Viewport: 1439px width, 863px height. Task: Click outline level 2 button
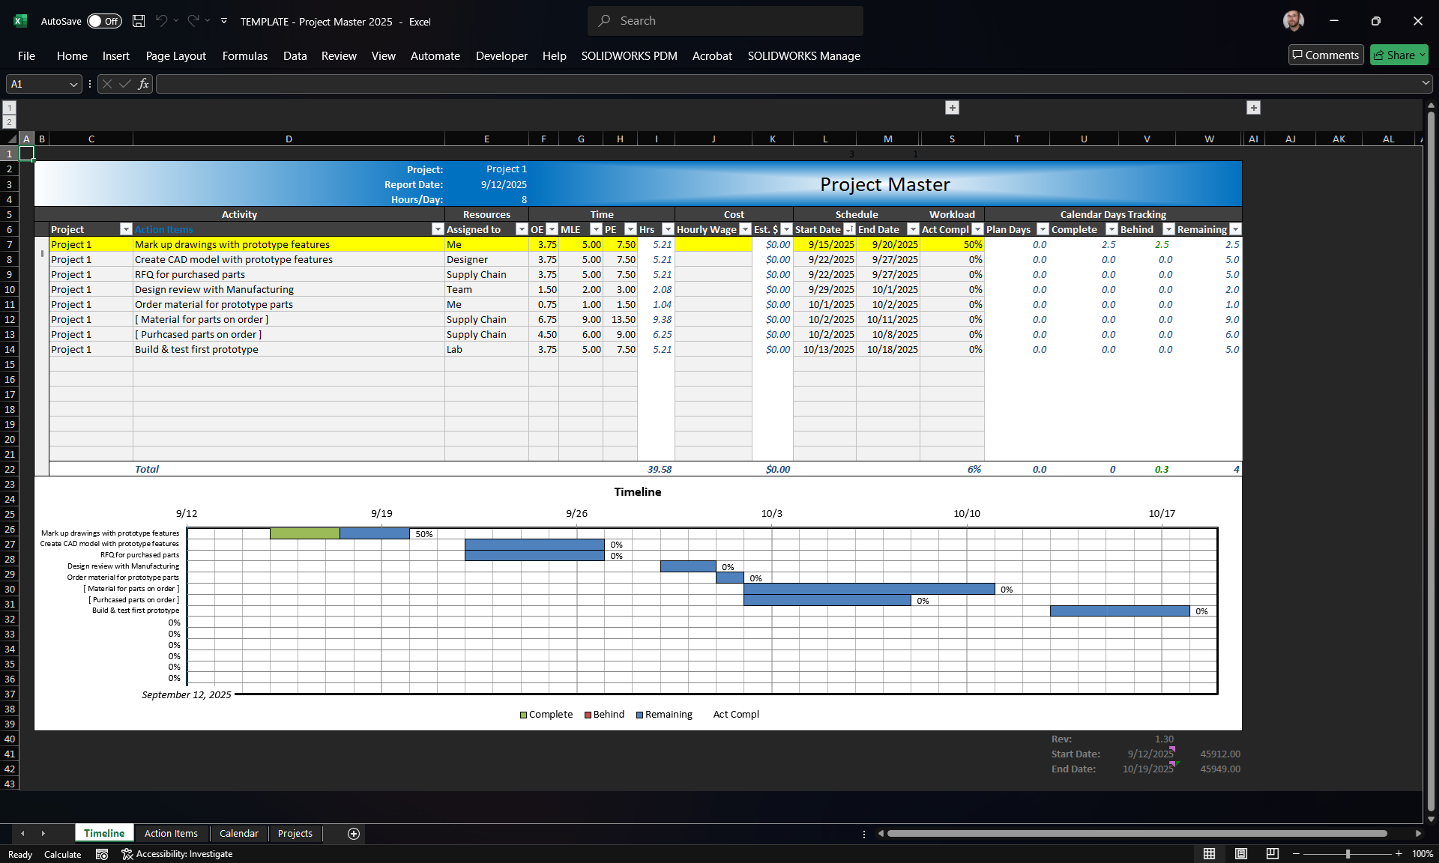pyautogui.click(x=9, y=121)
